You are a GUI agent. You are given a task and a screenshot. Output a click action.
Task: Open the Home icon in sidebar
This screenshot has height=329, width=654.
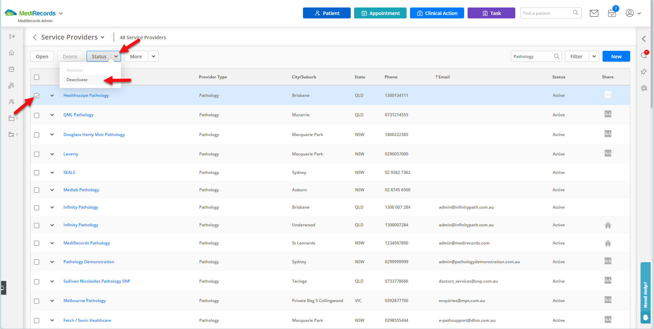(x=12, y=53)
